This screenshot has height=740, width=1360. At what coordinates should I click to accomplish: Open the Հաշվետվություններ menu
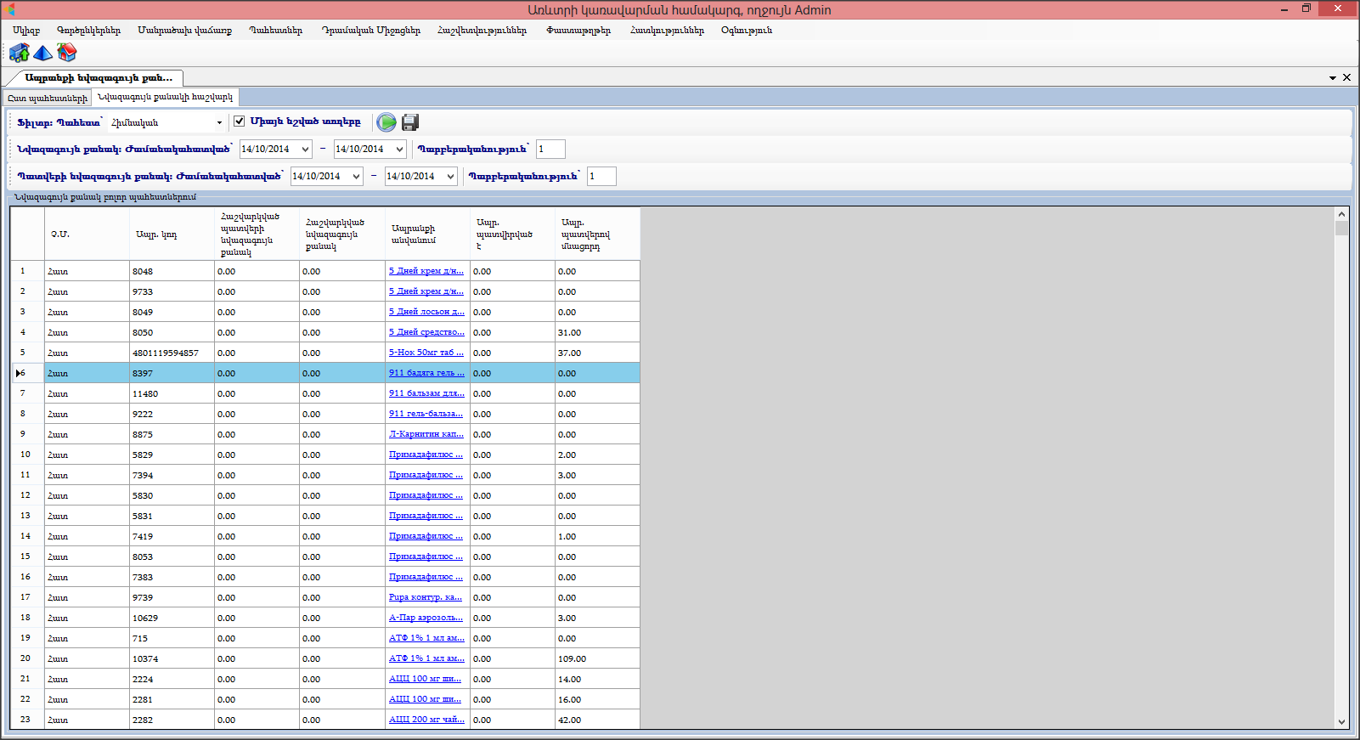pyautogui.click(x=482, y=30)
